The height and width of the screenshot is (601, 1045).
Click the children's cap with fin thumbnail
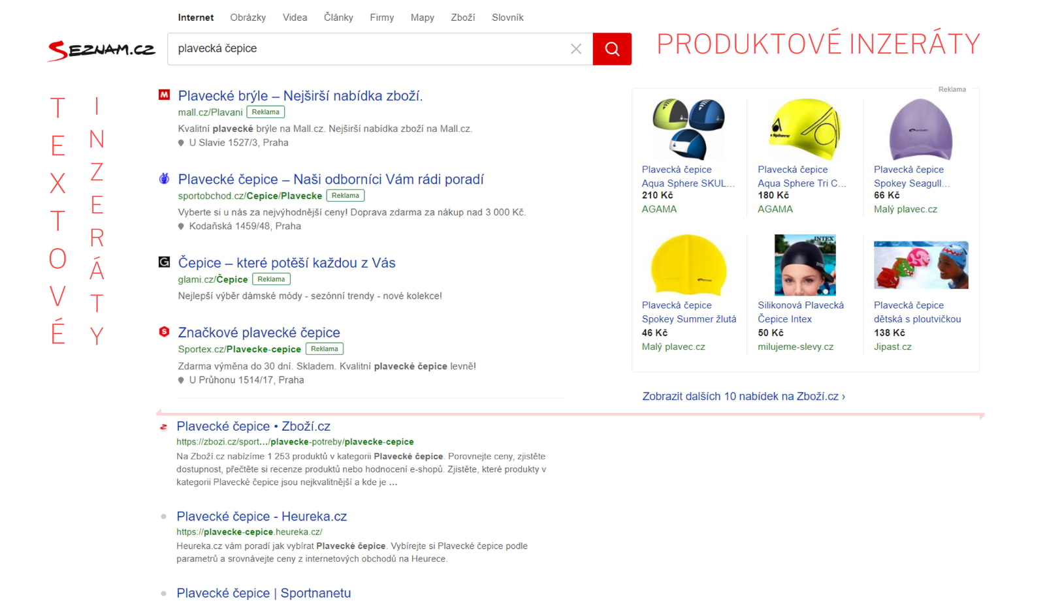tap(921, 265)
